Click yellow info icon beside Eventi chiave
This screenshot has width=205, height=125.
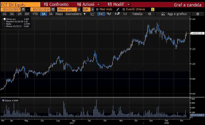pyautogui.click(x=153, y=9)
